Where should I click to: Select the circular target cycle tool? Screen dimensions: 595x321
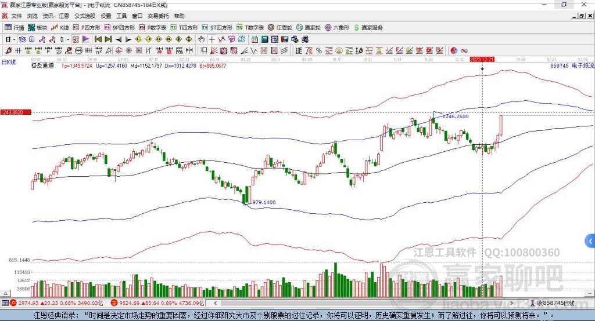[x=119, y=51]
